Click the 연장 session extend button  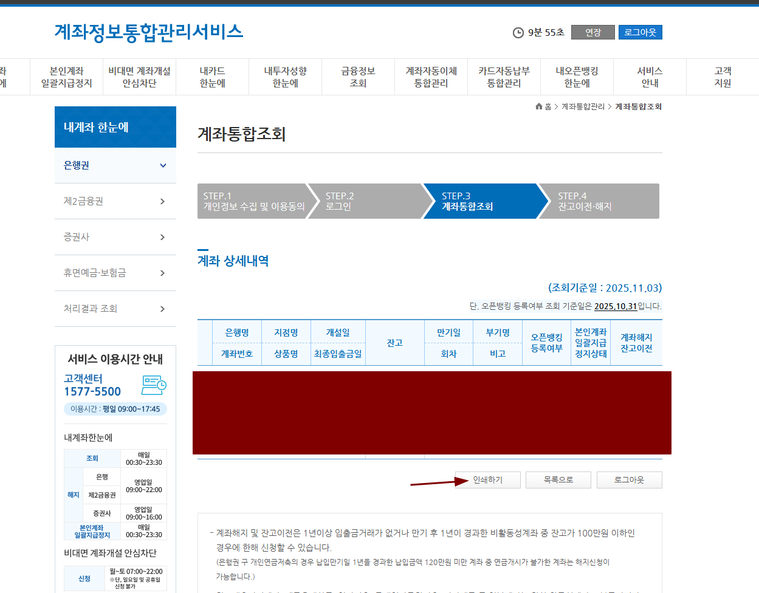pyautogui.click(x=592, y=32)
